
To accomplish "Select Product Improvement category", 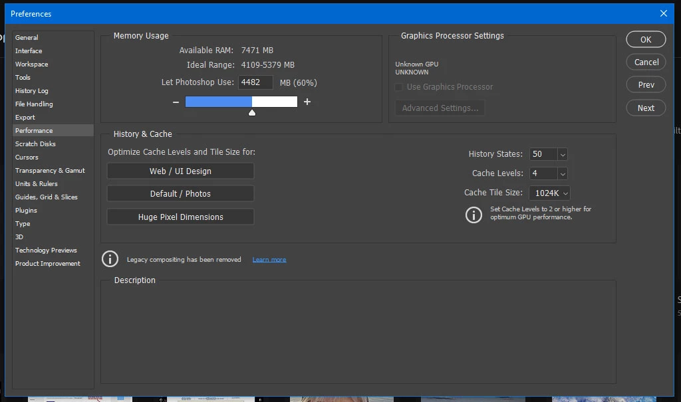I will pyautogui.click(x=53, y=264).
